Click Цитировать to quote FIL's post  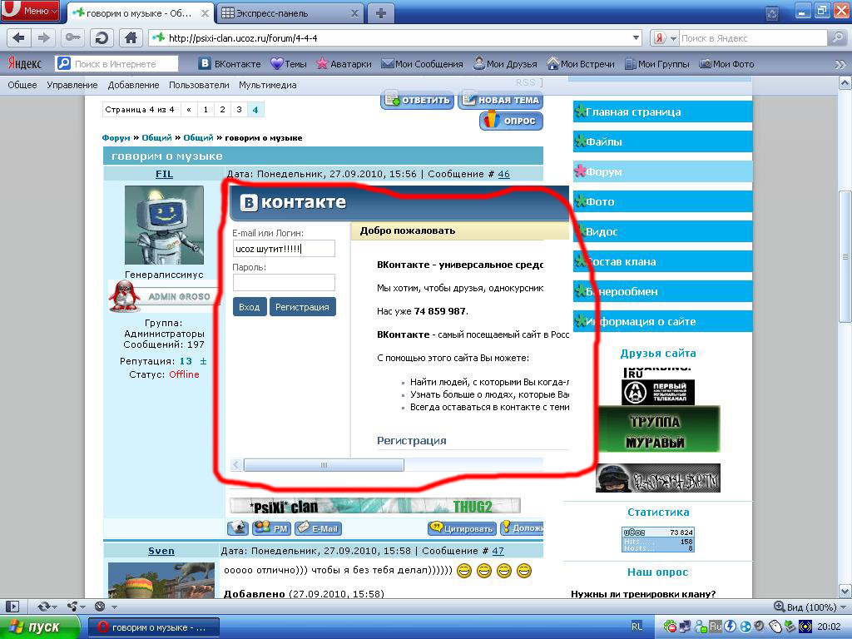pos(462,528)
